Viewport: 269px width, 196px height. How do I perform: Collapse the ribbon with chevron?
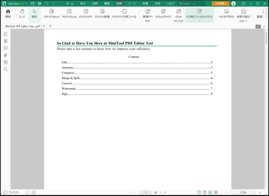(264, 27)
